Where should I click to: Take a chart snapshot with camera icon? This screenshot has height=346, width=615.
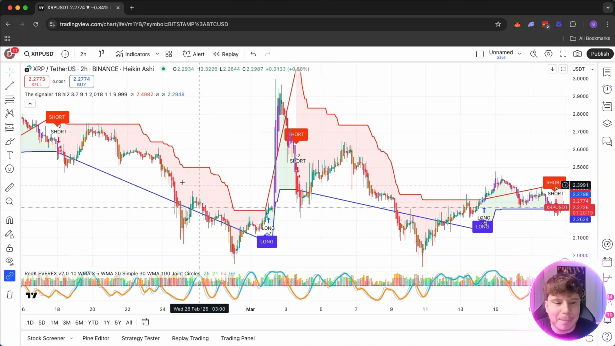[578, 54]
